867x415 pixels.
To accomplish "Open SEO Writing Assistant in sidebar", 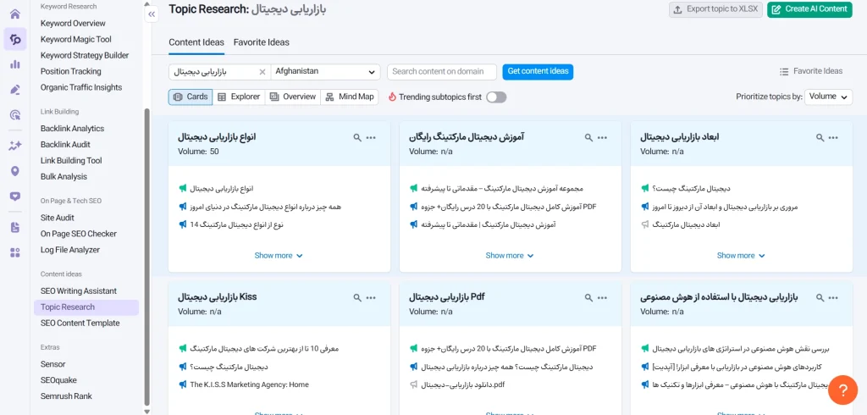I will click(79, 291).
